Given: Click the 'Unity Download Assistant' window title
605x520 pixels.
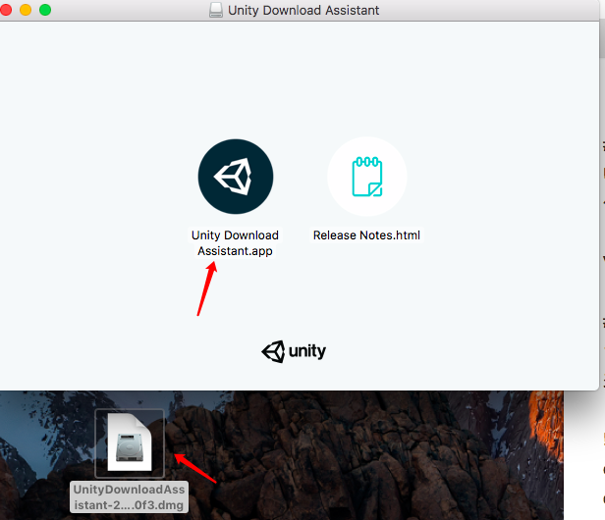Looking at the screenshot, I should [303, 10].
